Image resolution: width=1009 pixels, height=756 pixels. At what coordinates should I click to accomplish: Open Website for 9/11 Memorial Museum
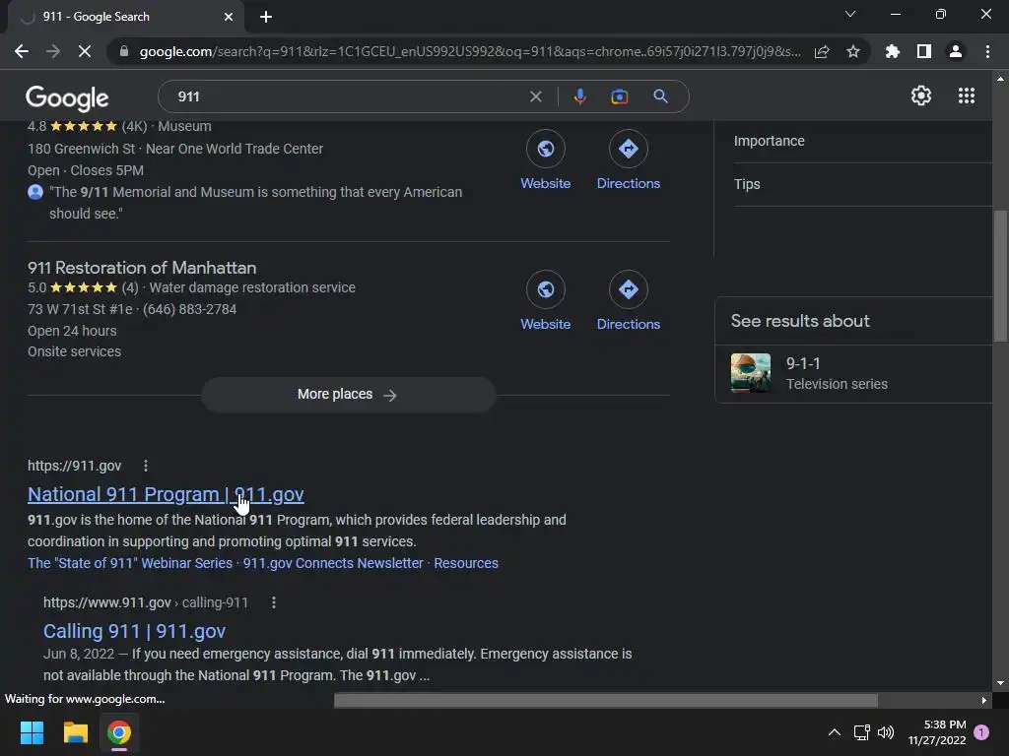point(546,160)
